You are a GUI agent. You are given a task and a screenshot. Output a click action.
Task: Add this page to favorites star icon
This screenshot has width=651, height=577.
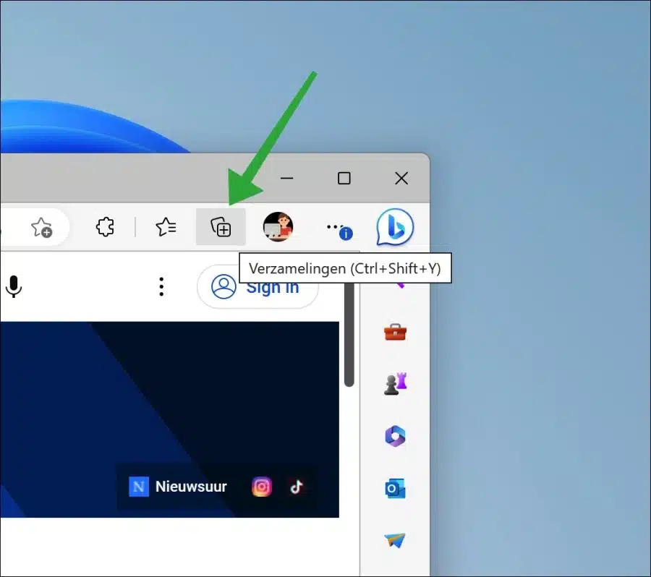(x=41, y=228)
